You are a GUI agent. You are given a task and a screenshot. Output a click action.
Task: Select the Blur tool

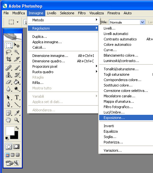[x=9, y=89]
